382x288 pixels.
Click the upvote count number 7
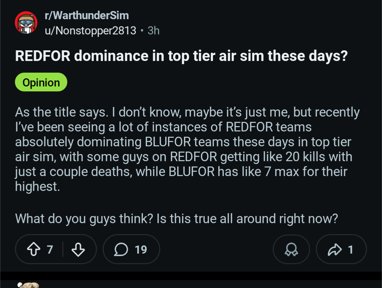(50, 250)
